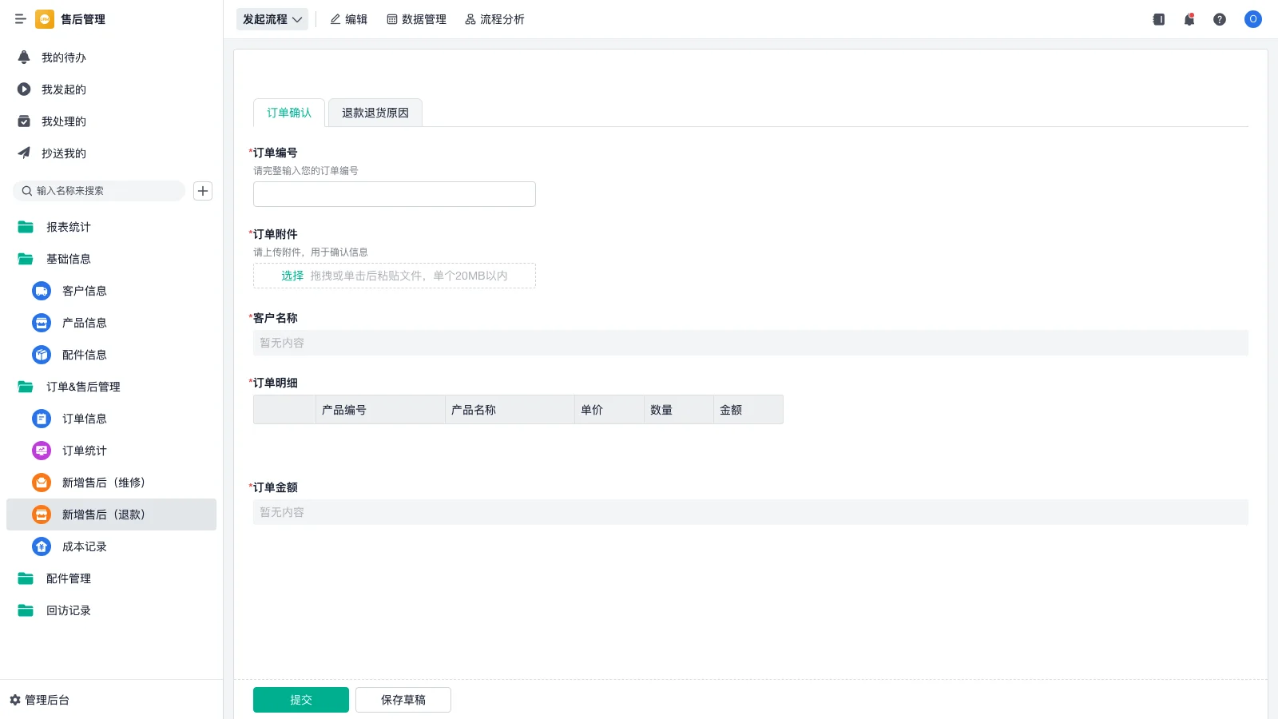Open the notification bell in the top bar
This screenshot has width=1278, height=719.
click(x=1189, y=19)
